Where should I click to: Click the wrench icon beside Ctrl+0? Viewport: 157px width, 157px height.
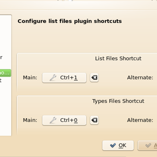53,120
